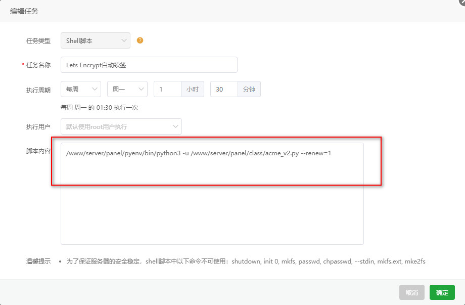Click the 脚本内容 field label
465x305 pixels.
[38, 151]
